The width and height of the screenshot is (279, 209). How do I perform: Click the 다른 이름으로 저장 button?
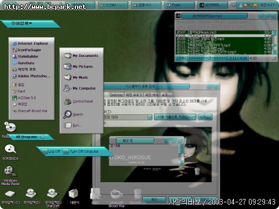point(175,117)
